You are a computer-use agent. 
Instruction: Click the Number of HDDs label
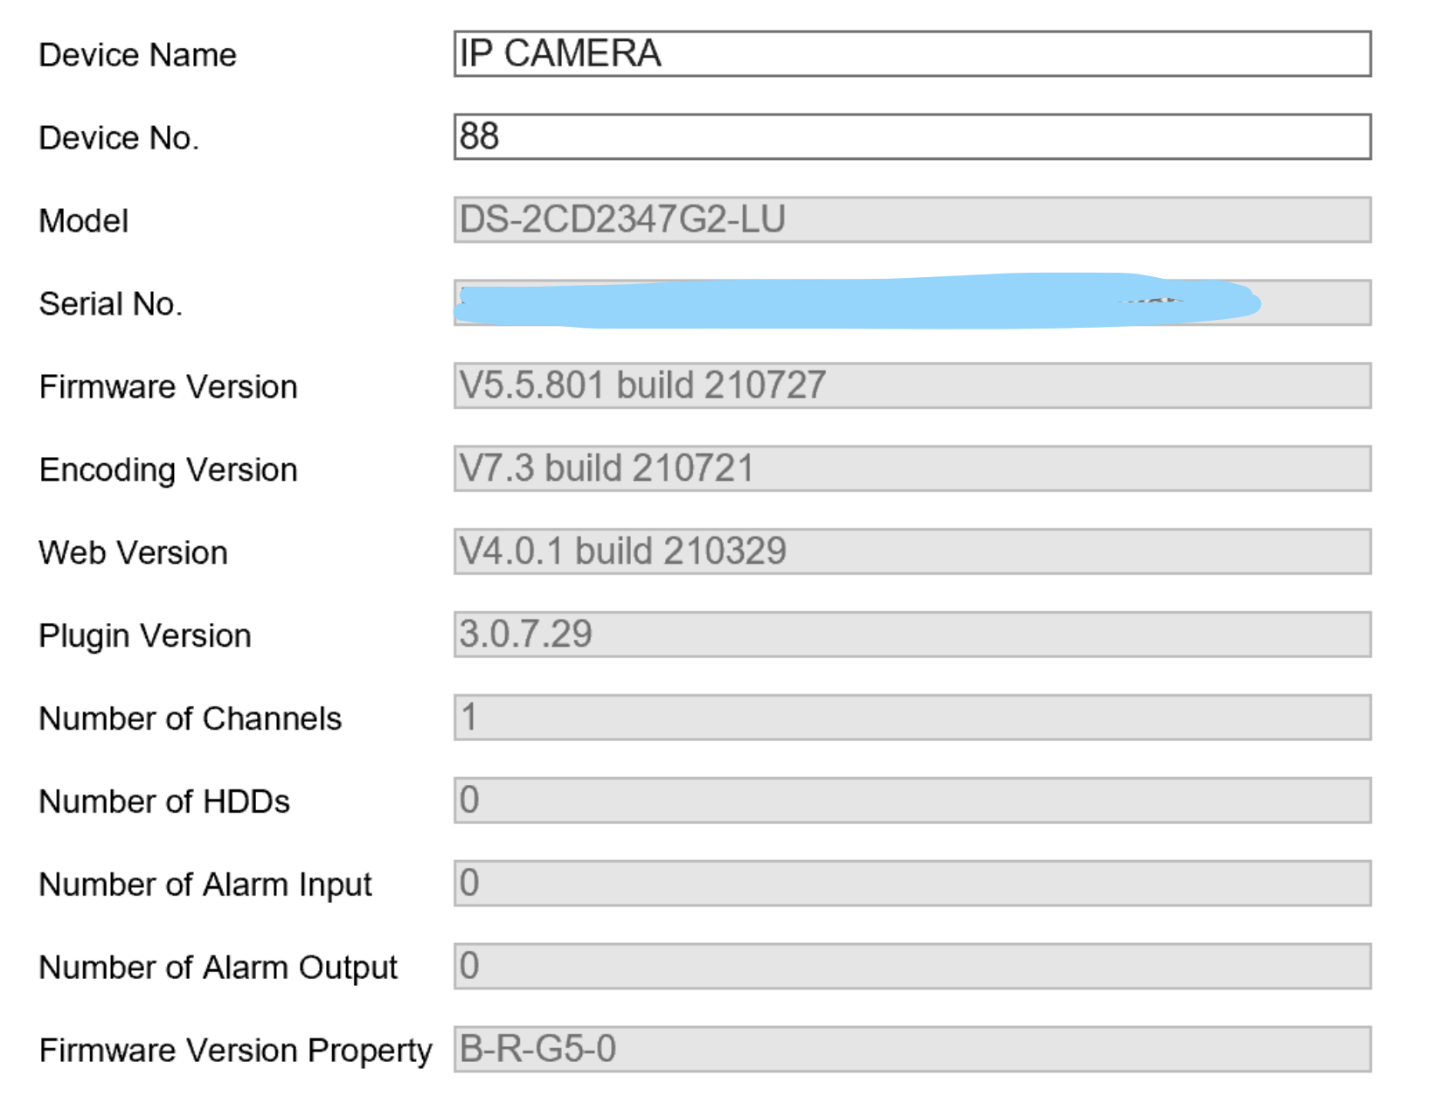click(x=164, y=801)
